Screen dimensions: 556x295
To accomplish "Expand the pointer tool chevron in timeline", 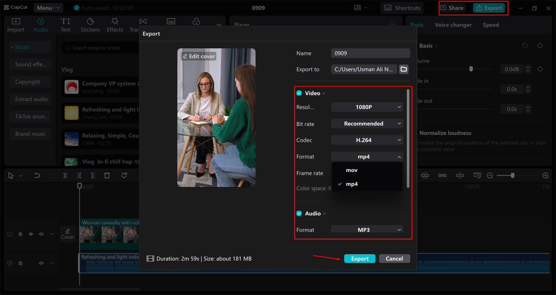I will [20, 176].
